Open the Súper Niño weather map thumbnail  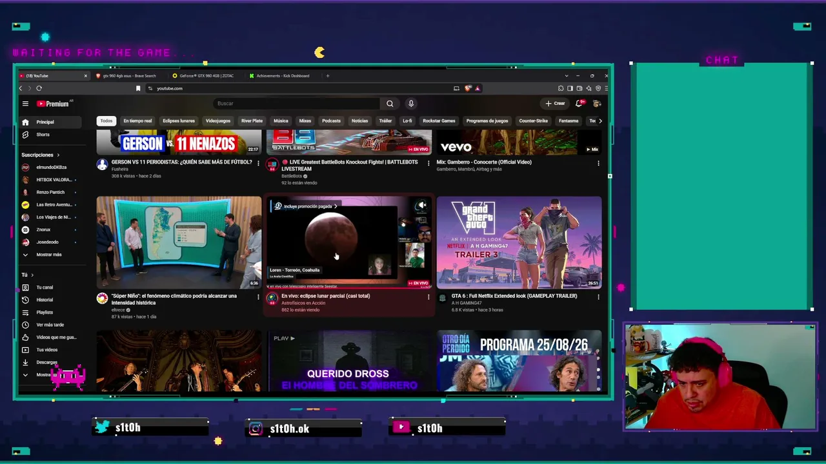[x=179, y=242]
